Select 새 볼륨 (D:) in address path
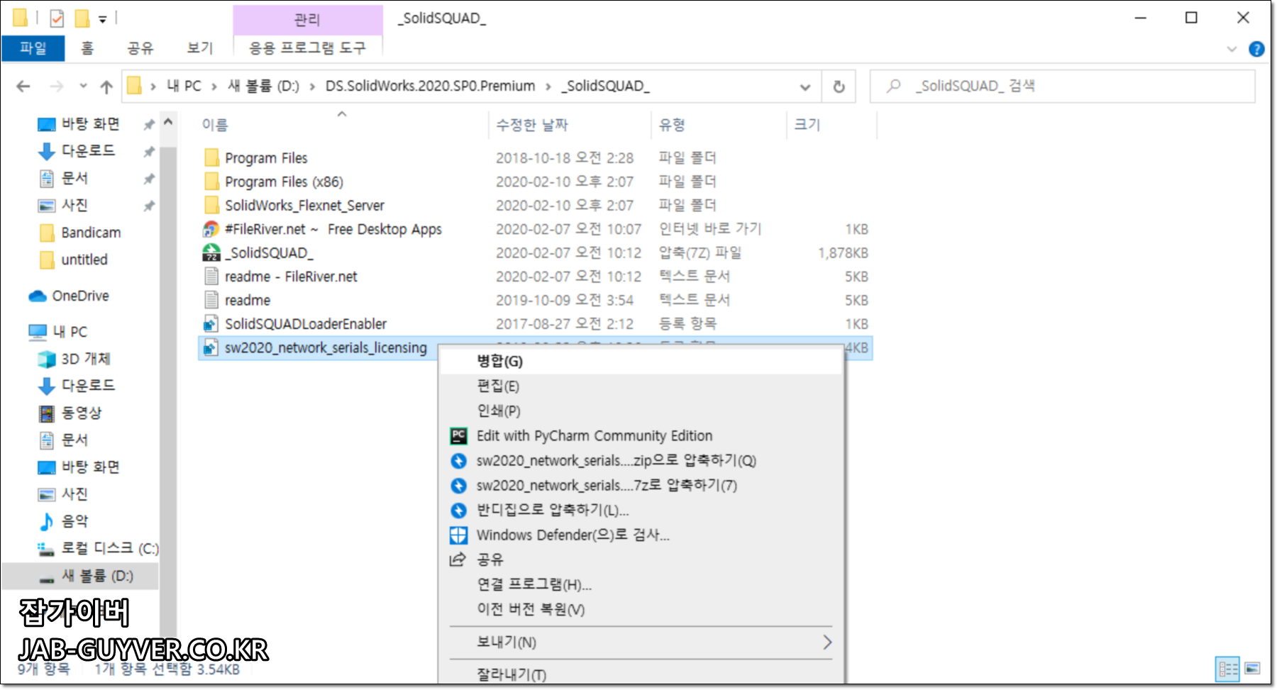Image resolution: width=1277 pixels, height=690 pixels. [x=263, y=86]
